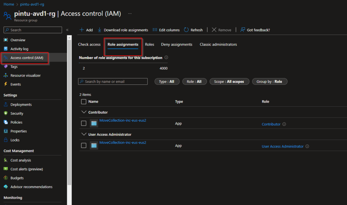Open the Classic administrators tab
Image resolution: width=347 pixels, height=205 pixels.
(218, 44)
